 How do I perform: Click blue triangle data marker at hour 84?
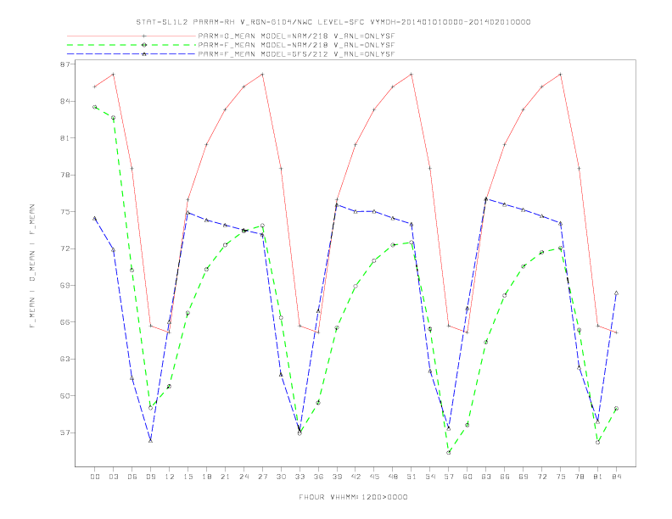(616, 293)
